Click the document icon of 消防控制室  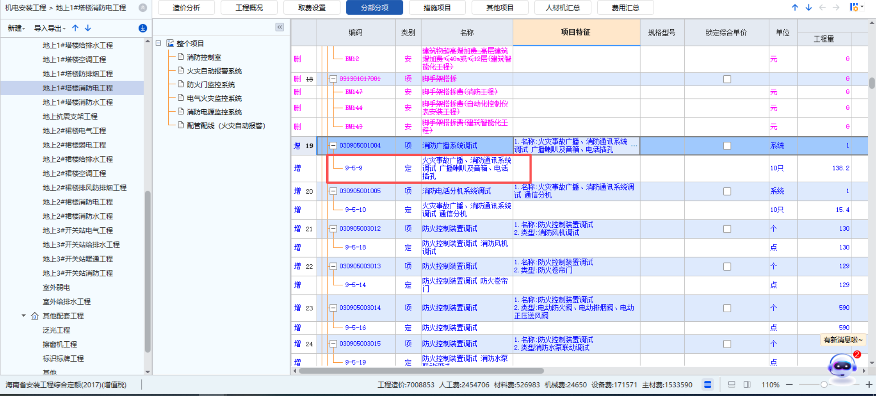point(181,57)
